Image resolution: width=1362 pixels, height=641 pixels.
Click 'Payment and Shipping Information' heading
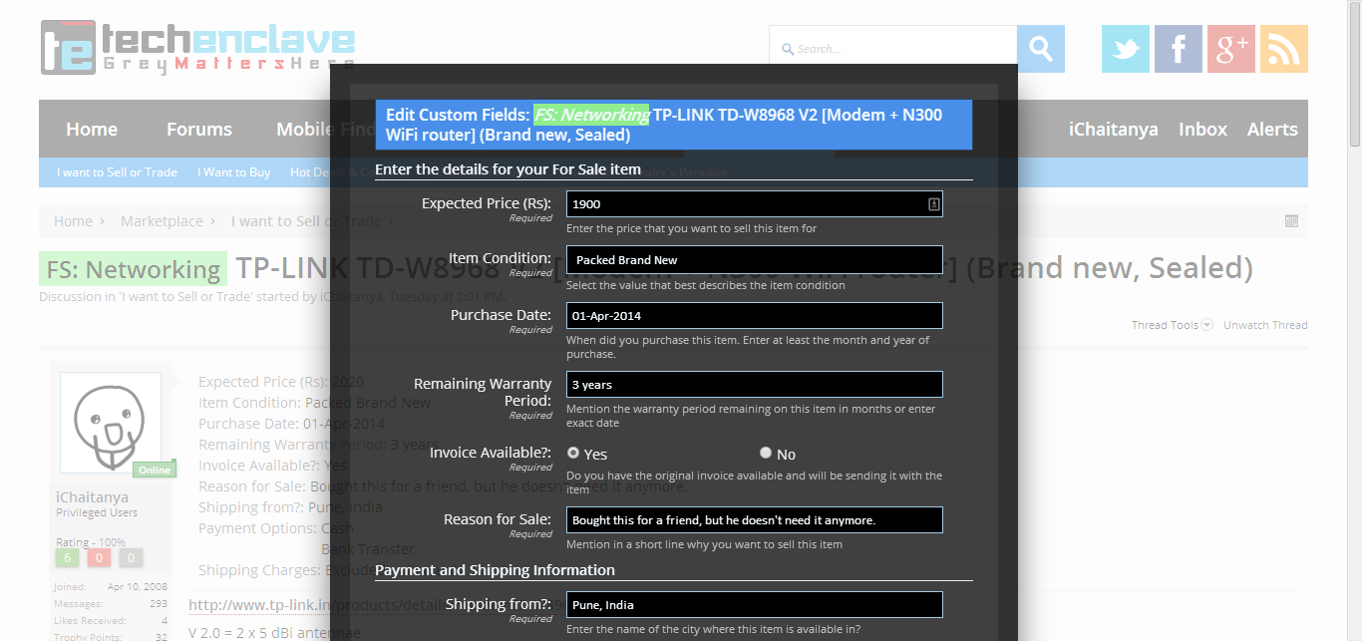pos(495,570)
